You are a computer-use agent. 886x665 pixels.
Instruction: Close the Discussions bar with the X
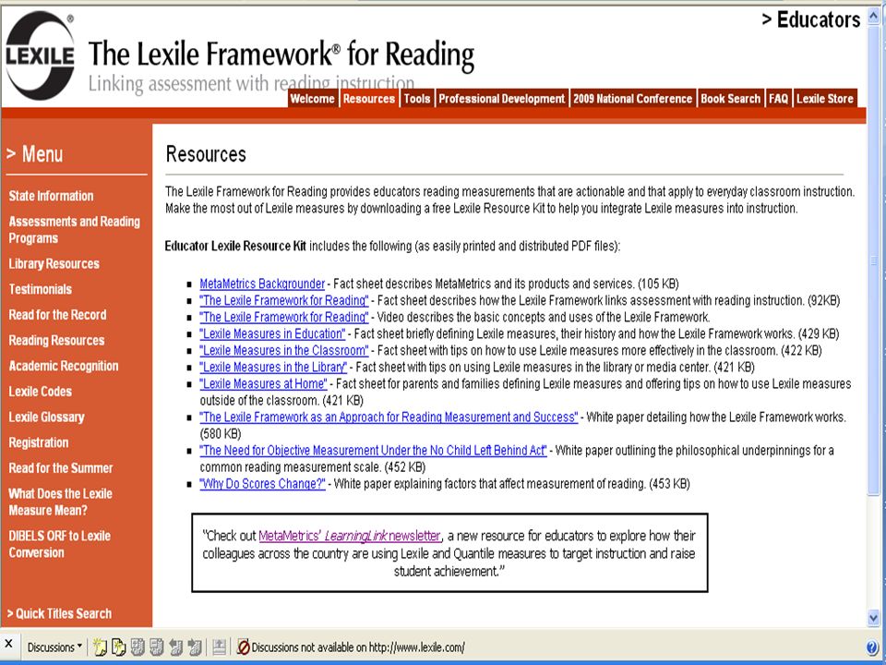click(8, 644)
